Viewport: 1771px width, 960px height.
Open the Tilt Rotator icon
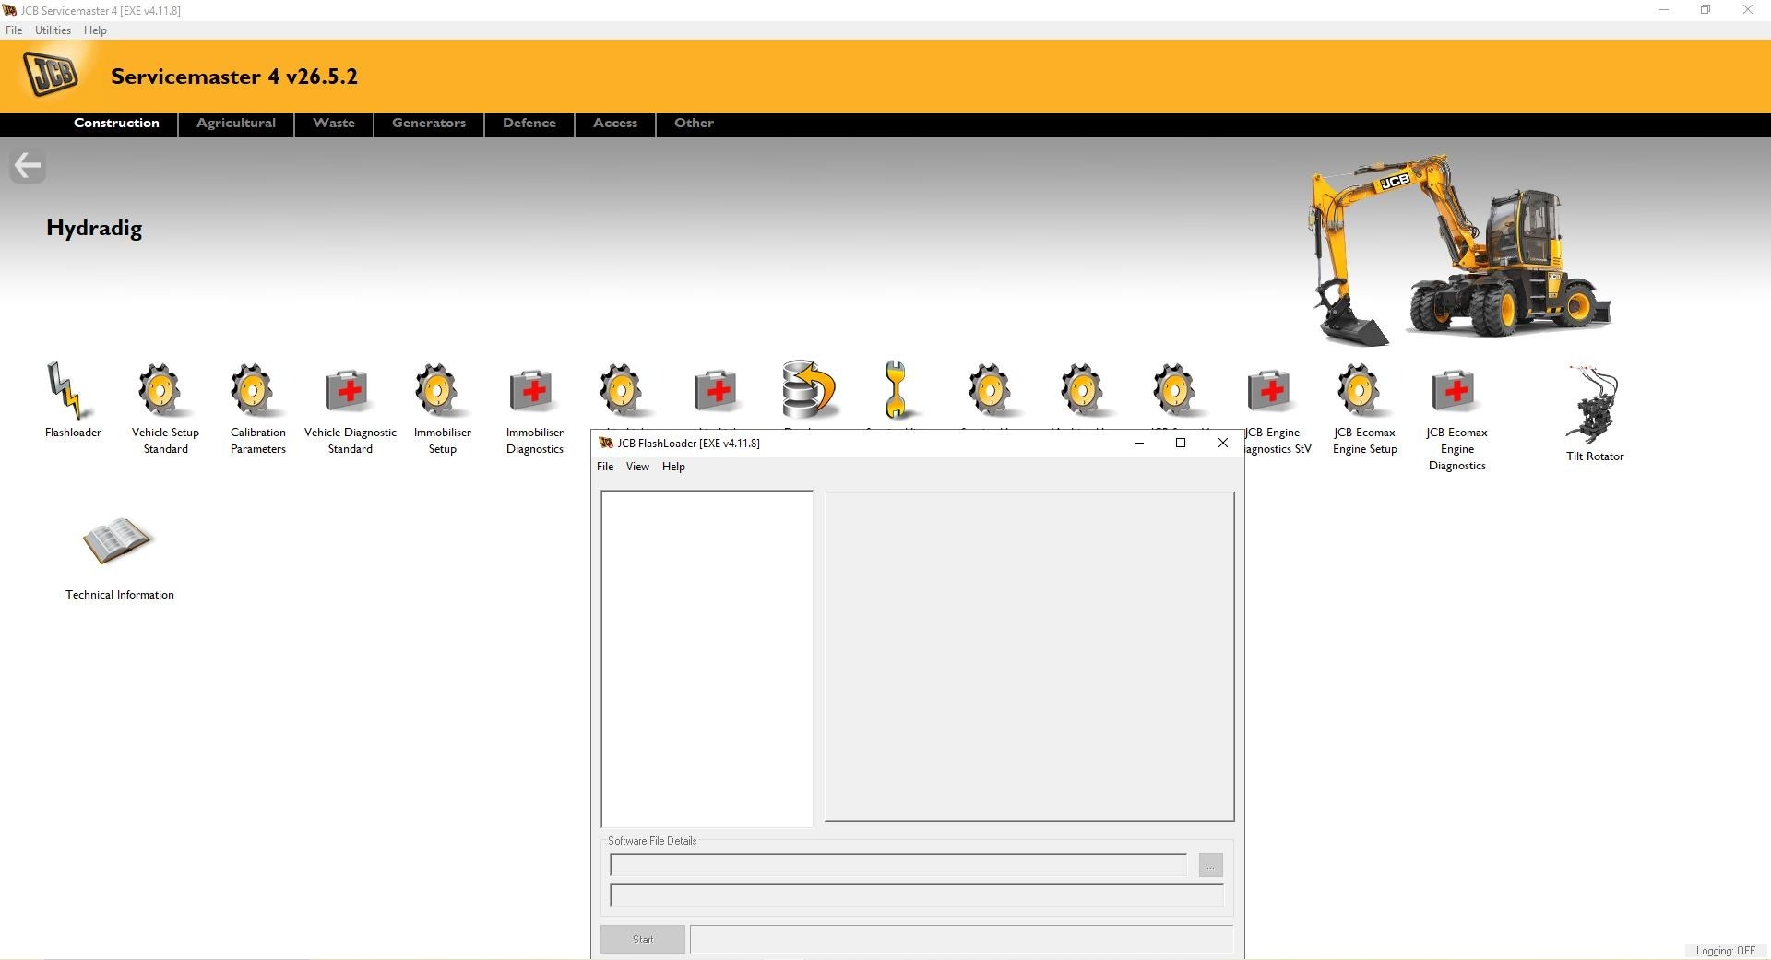[1593, 404]
